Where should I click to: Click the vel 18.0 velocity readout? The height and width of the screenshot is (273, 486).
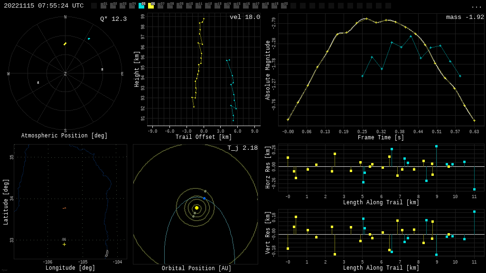click(245, 17)
